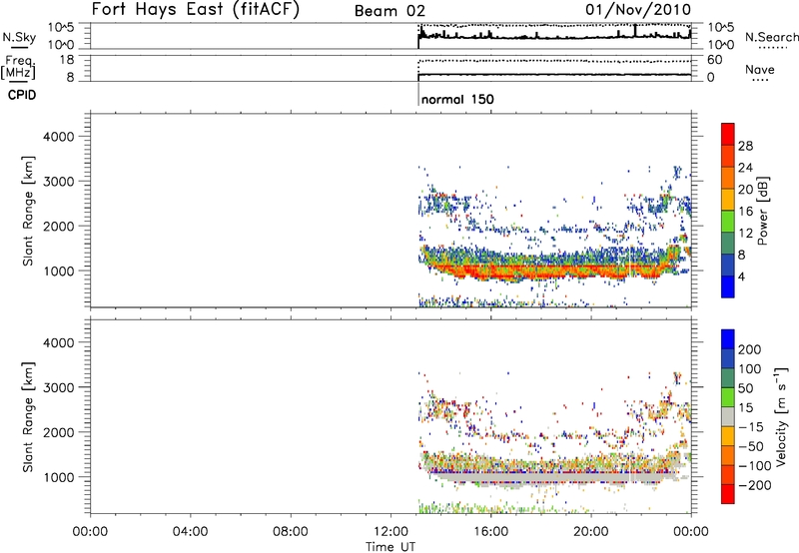Click the rightmost "00:00" time tick label
Screen dimensions: 799x553
[691, 531]
